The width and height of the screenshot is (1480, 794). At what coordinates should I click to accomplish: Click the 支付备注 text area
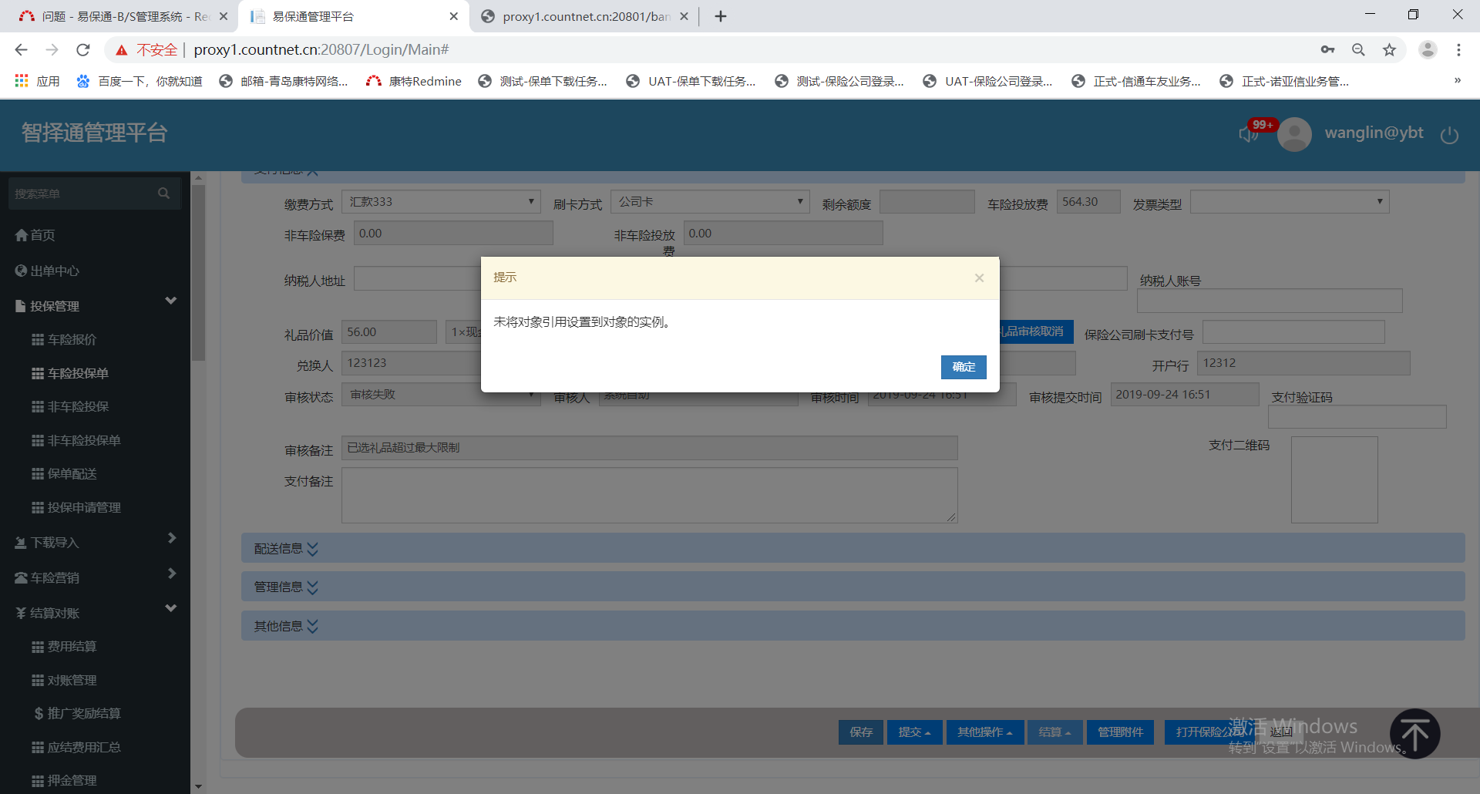[x=650, y=496]
